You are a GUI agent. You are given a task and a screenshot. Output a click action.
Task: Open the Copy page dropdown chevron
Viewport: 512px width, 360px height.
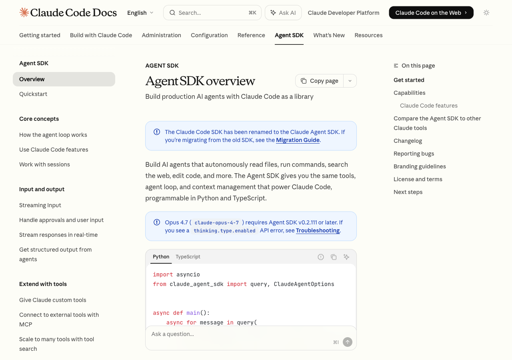click(350, 81)
